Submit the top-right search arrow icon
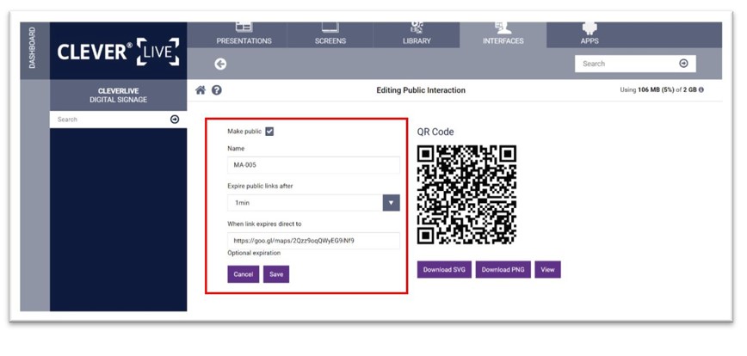The width and height of the screenshot is (747, 356). (683, 64)
